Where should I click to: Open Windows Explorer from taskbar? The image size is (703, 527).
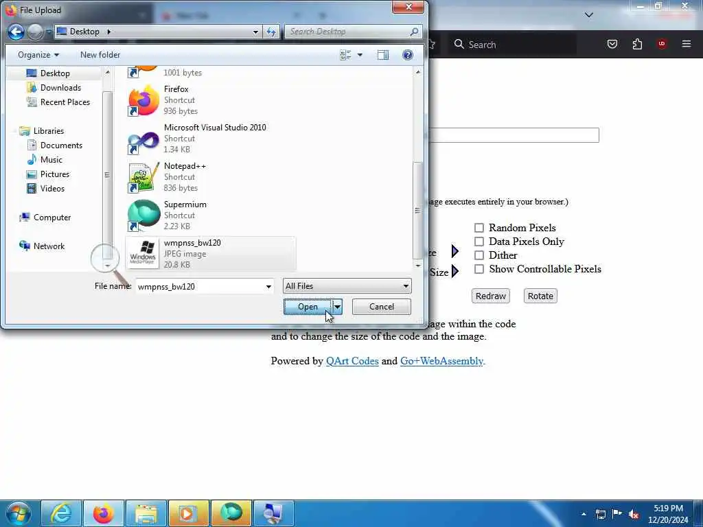pyautogui.click(x=146, y=513)
